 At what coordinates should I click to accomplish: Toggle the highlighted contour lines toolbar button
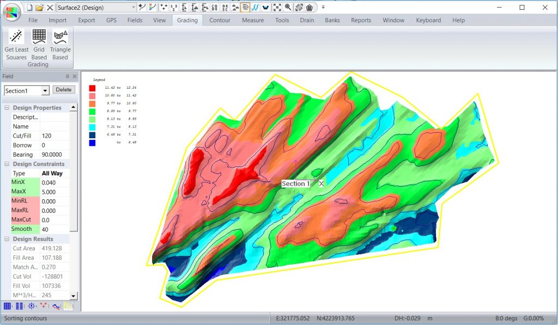[245, 8]
